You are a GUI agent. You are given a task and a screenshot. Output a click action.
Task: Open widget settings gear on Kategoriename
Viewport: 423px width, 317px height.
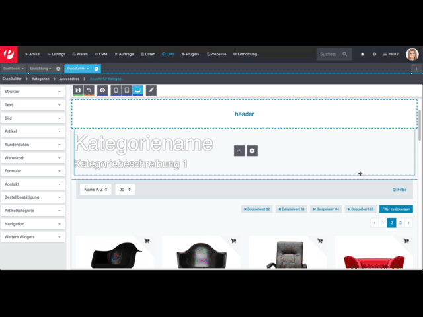pos(252,151)
